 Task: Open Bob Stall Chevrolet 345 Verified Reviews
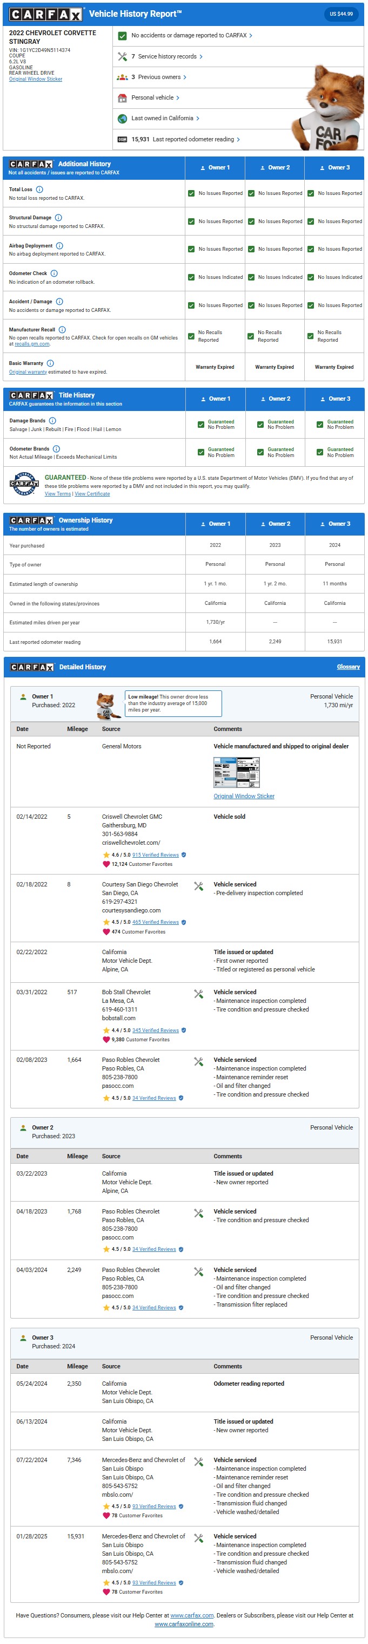[x=155, y=1030]
